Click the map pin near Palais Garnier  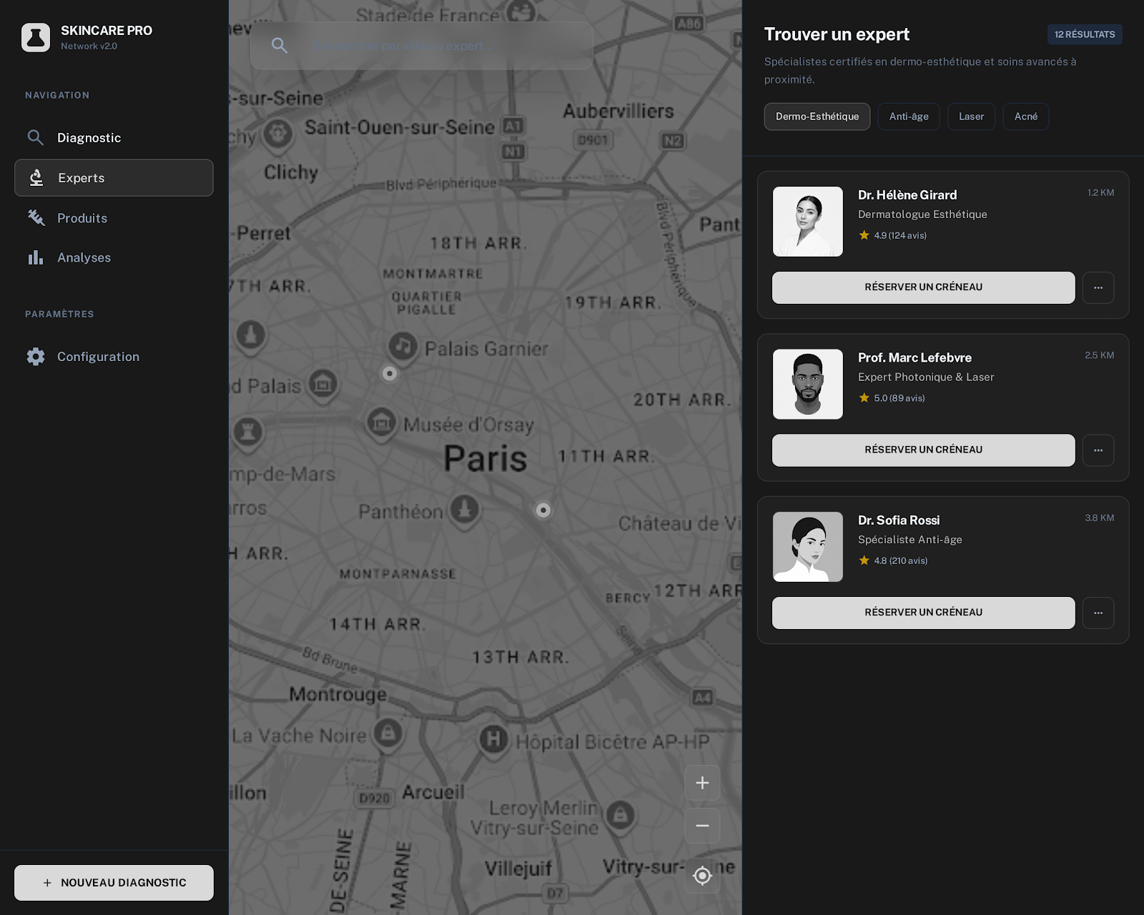pos(390,373)
